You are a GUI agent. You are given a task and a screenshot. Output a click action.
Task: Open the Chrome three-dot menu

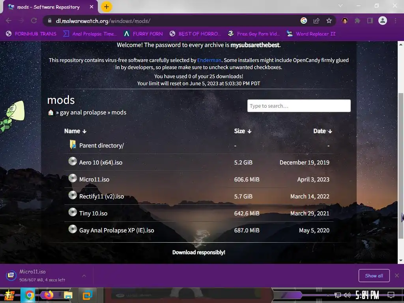click(x=395, y=21)
